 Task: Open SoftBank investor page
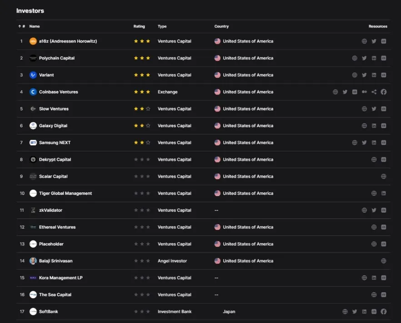pos(48,311)
